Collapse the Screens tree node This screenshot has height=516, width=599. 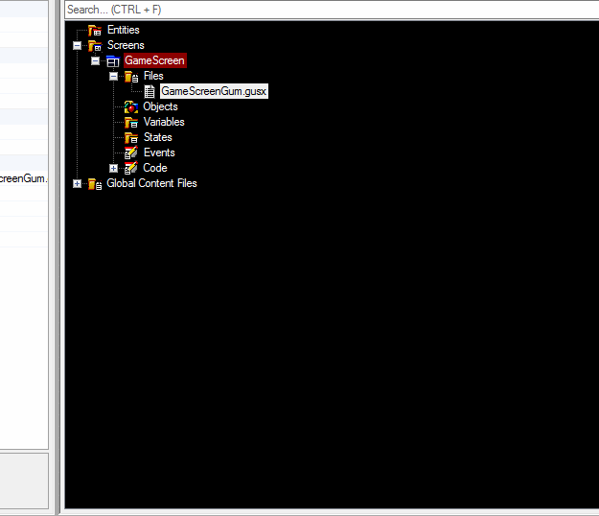point(77,46)
